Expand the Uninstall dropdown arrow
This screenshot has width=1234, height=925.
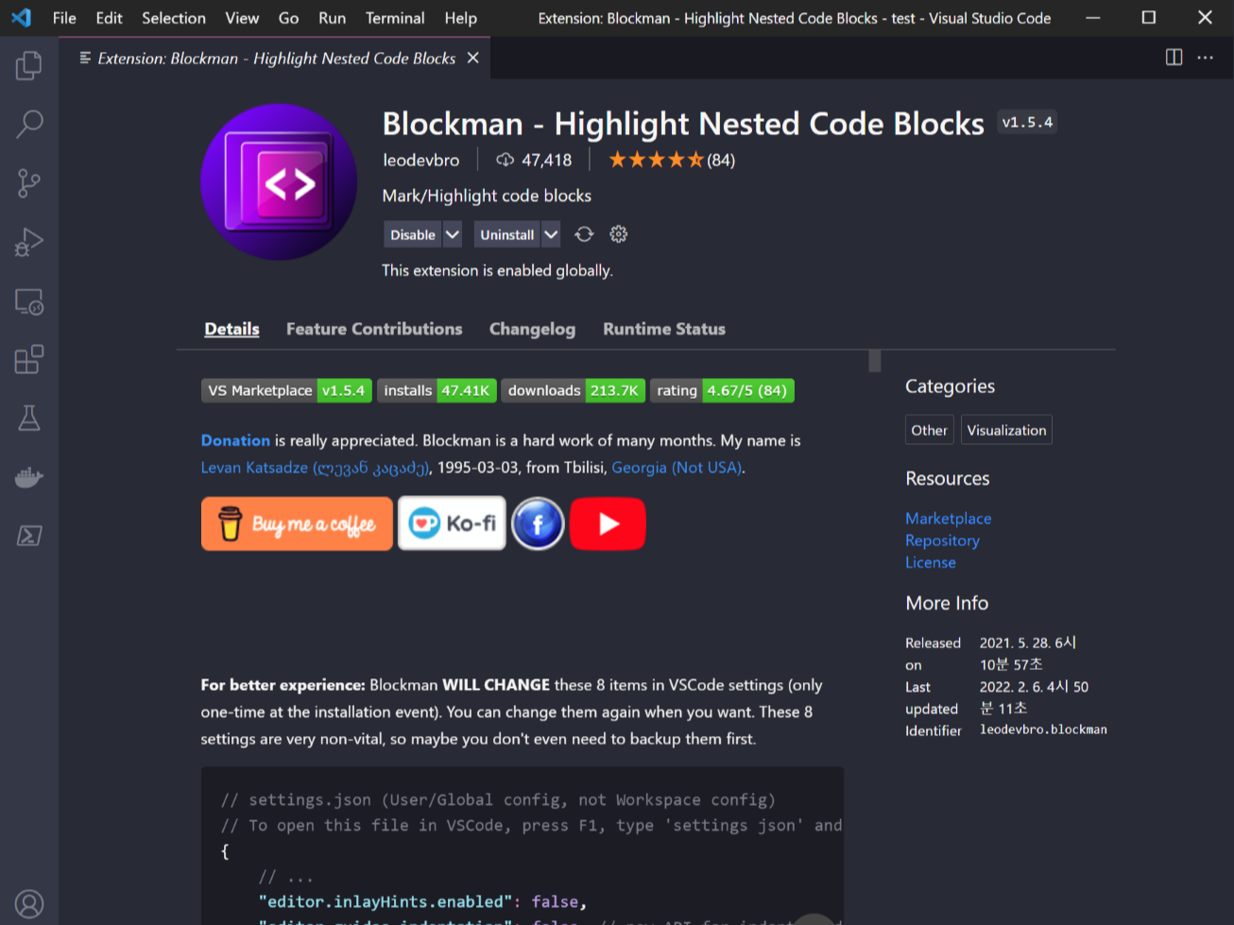[x=551, y=234]
